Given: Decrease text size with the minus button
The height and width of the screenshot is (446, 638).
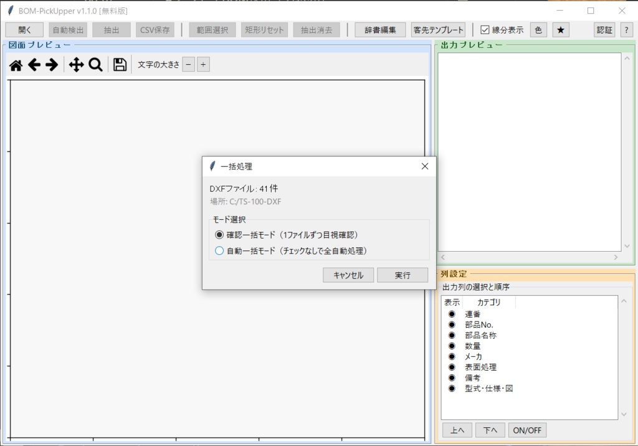Looking at the screenshot, I should [188, 64].
